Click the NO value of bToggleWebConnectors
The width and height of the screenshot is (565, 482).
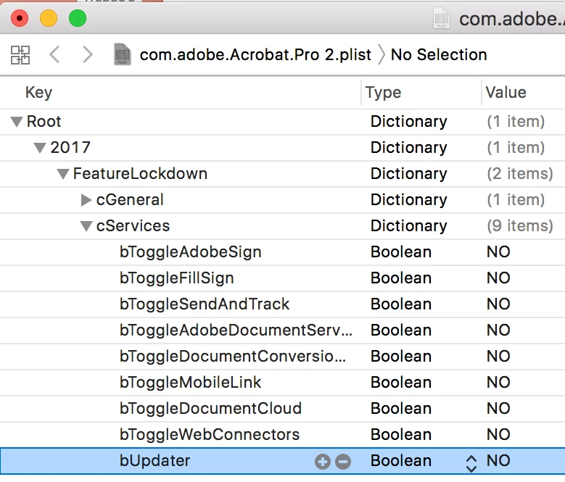click(x=498, y=435)
